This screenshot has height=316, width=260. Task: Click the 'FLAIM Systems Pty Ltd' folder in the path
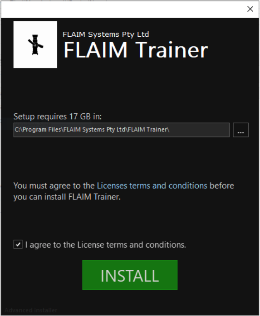tap(94, 130)
